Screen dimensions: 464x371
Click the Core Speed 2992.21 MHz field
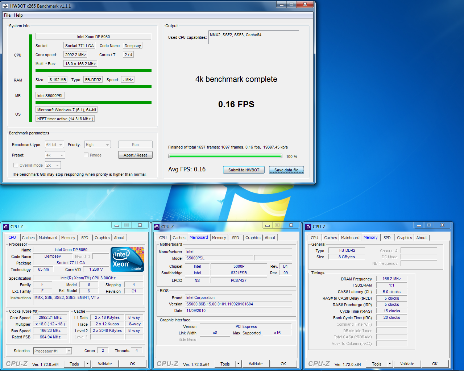pyautogui.click(x=50, y=317)
